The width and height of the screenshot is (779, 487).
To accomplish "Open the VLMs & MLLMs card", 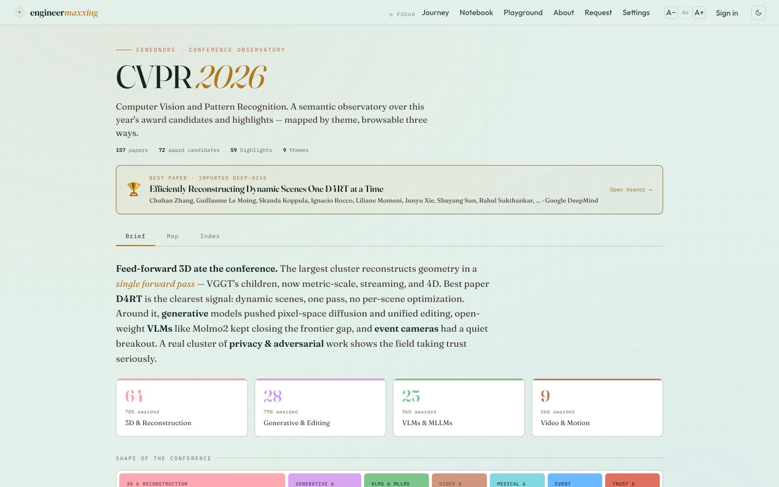I will [x=459, y=408].
